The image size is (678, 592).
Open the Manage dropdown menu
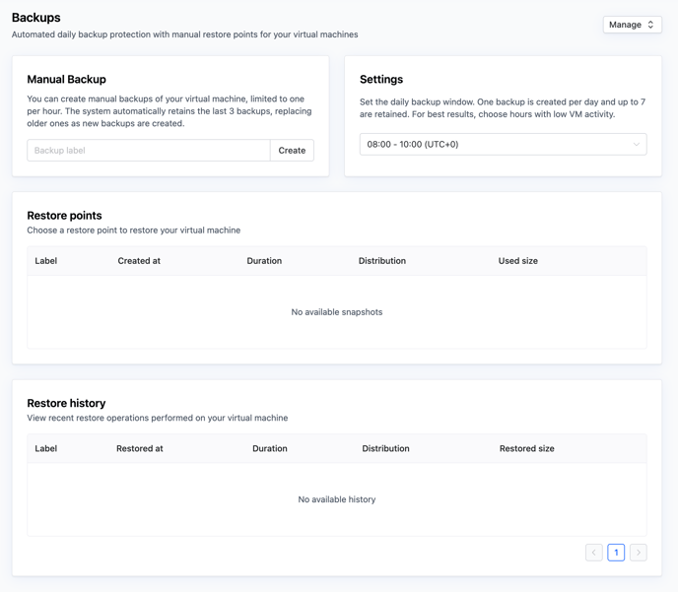click(631, 25)
